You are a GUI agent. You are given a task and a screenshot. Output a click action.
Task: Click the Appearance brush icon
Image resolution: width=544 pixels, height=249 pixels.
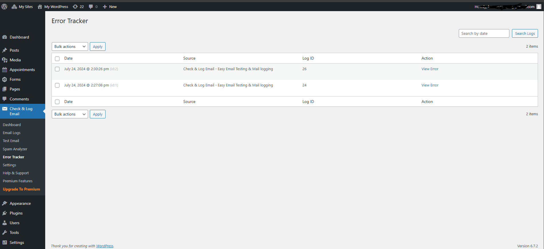5,203
